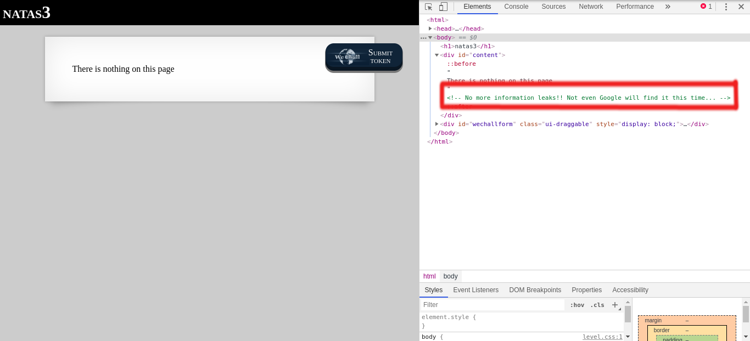The height and width of the screenshot is (341, 750).
Task: Open the level.css:1 source link
Action: 603,337
